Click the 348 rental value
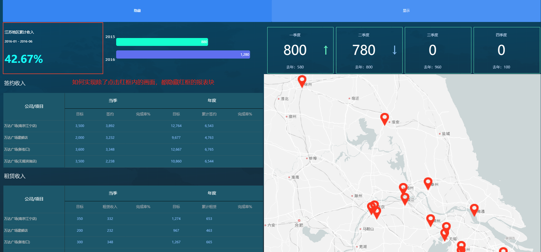The height and width of the screenshot is (252, 541). pos(110,242)
